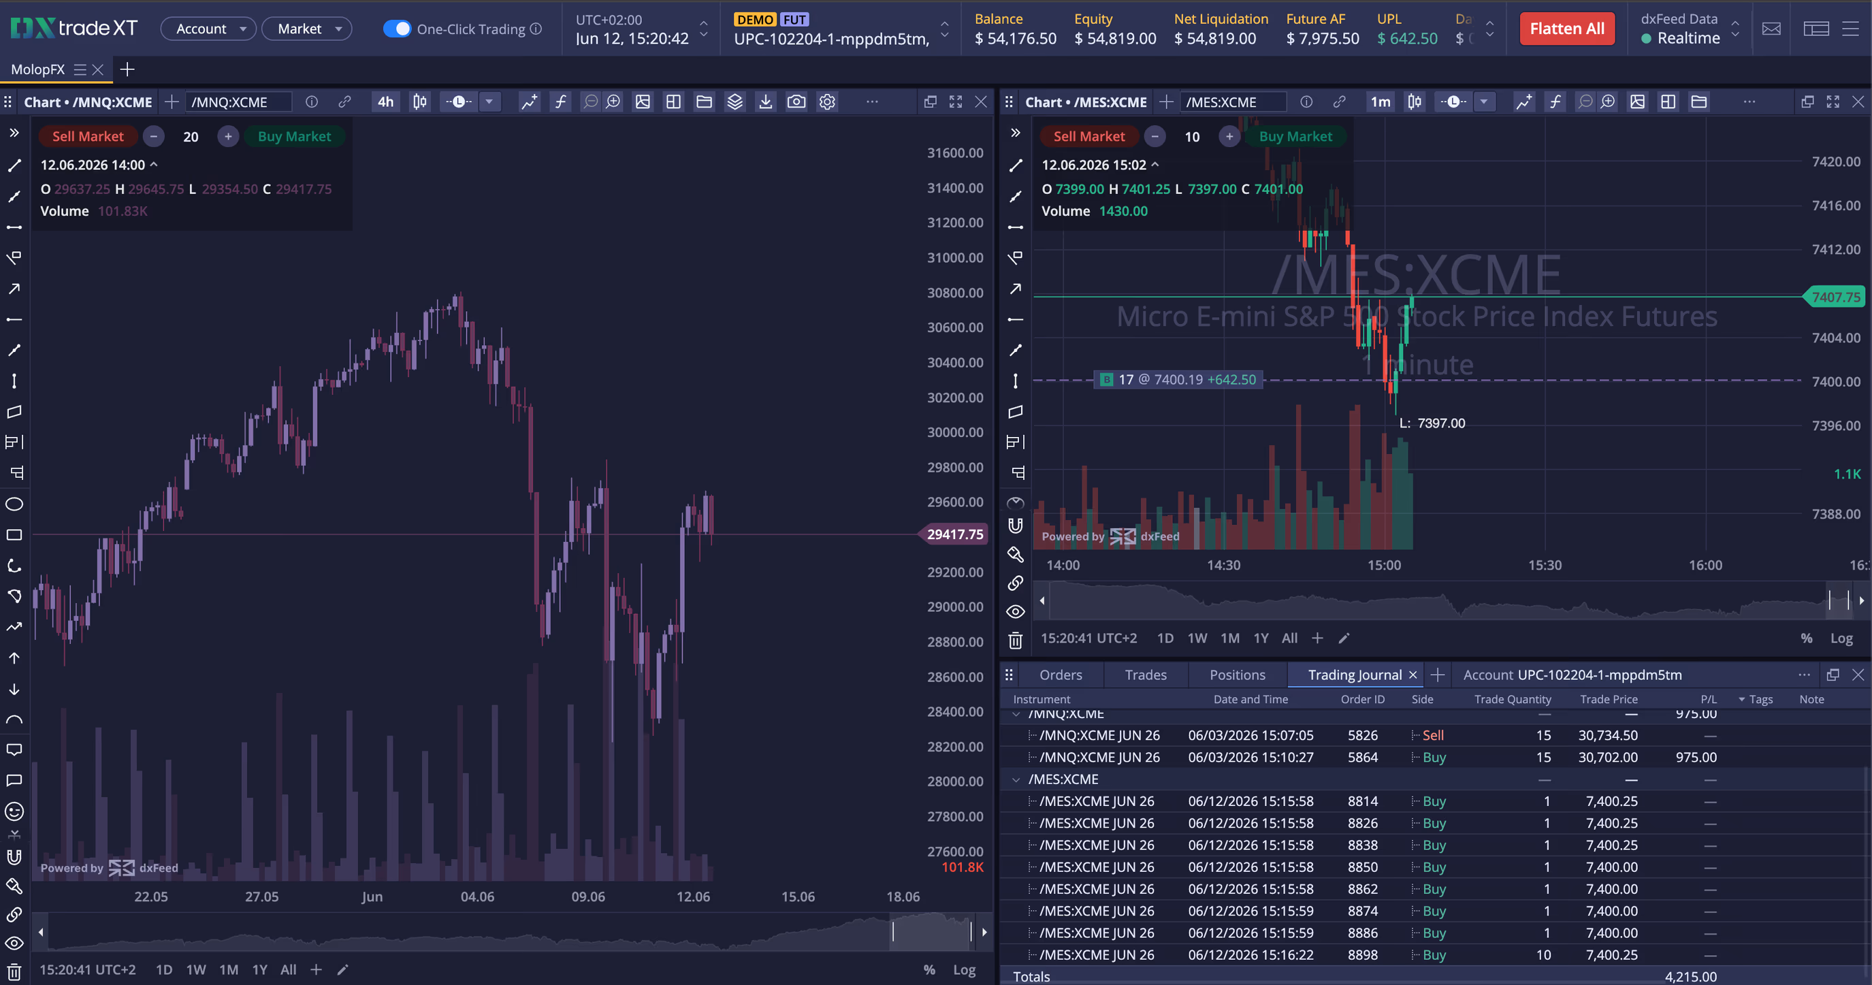The width and height of the screenshot is (1872, 985).
Task: Open the main hamburger menu in header
Action: point(1850,29)
